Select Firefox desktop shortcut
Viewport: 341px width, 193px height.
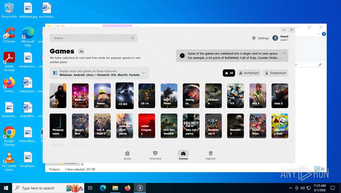point(9,85)
